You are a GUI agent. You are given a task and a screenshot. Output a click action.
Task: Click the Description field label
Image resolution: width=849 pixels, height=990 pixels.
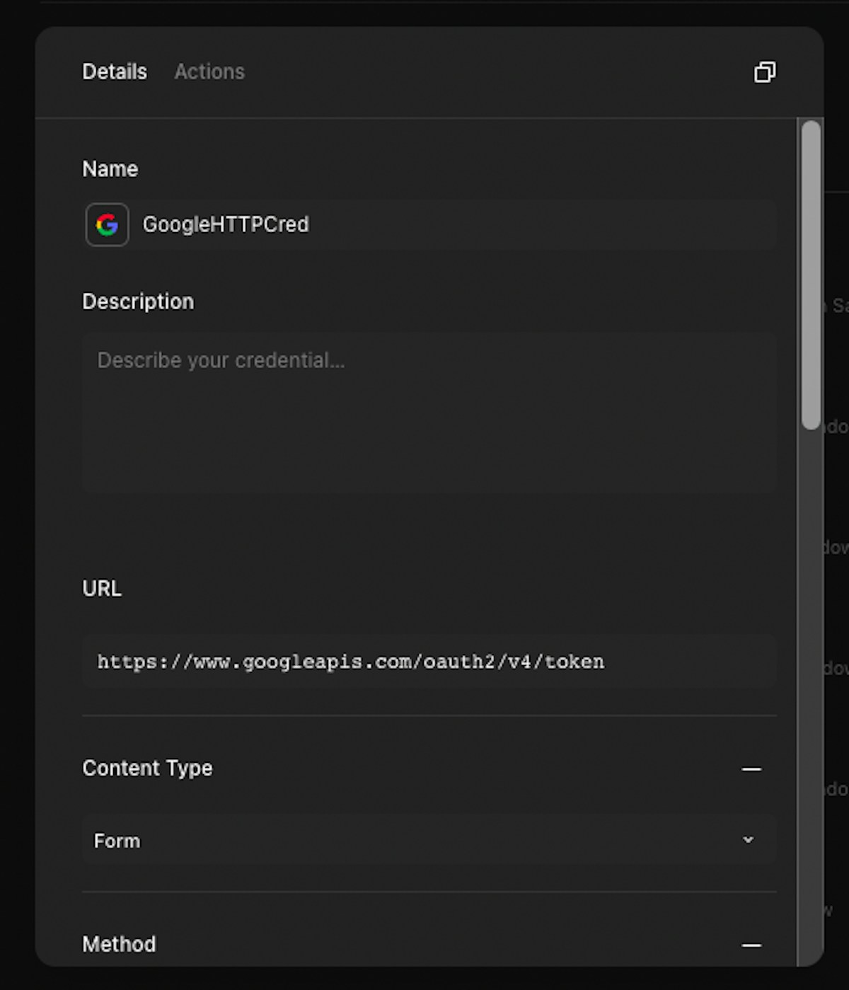(x=138, y=302)
